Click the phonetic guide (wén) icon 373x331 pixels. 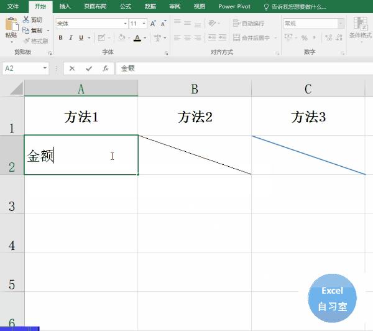pos(157,37)
